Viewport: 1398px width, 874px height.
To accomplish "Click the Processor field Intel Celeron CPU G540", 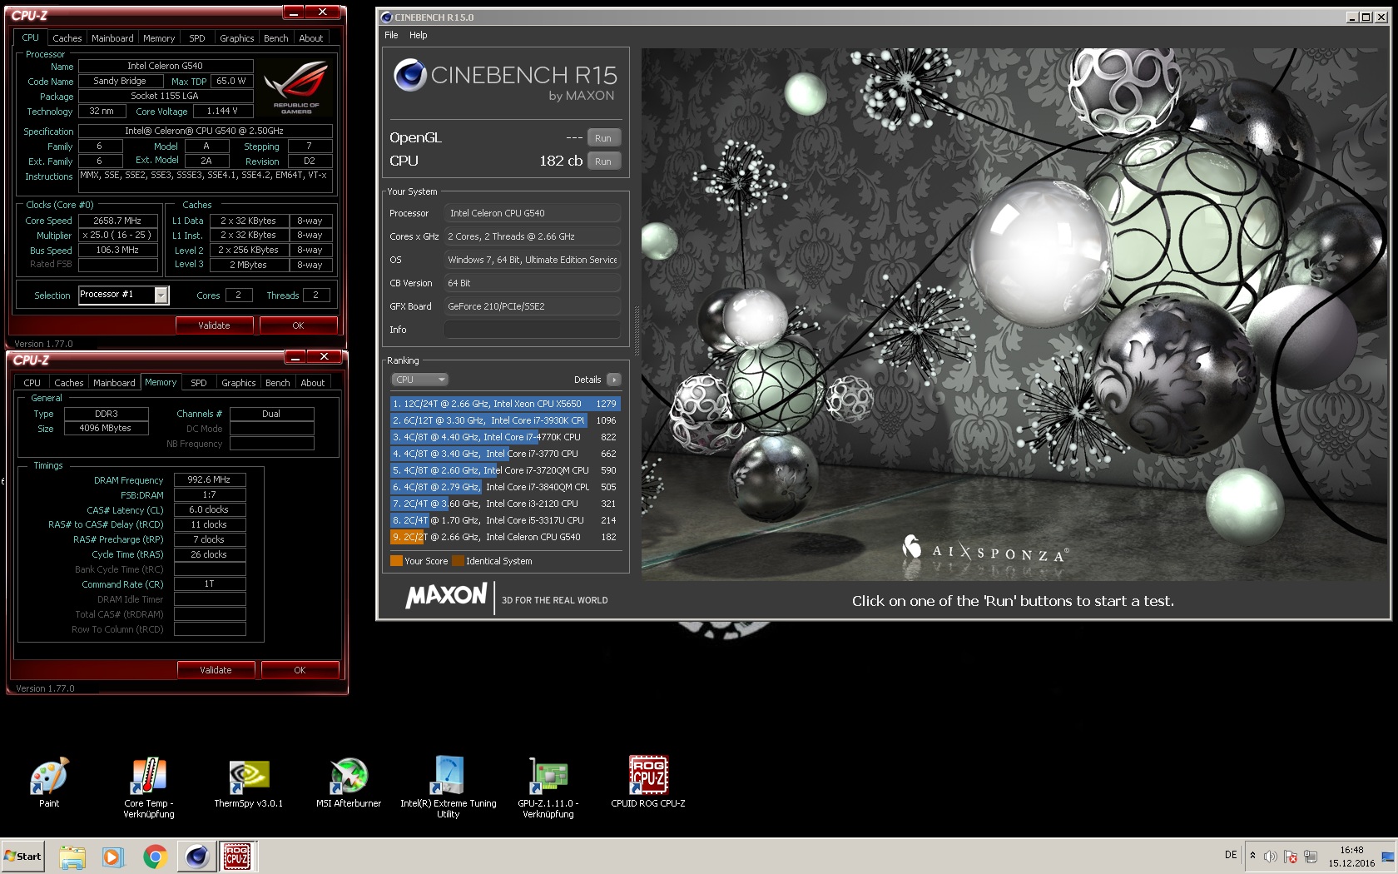I will 533,213.
